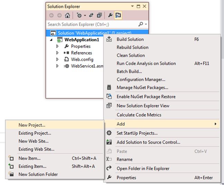The height and width of the screenshot is (185, 224).
Task: Click the Search Solution Explorer input field
Action: point(92,25)
